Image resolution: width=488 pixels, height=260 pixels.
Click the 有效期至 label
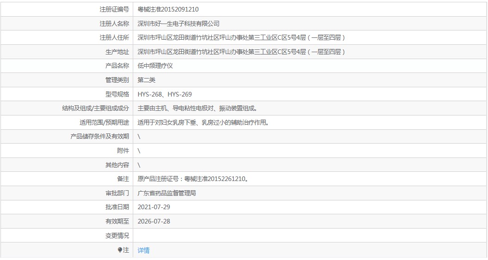(x=117, y=222)
